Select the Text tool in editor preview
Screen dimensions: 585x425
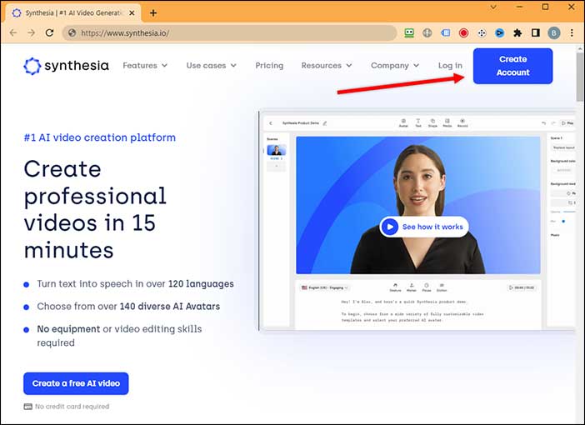click(x=417, y=123)
